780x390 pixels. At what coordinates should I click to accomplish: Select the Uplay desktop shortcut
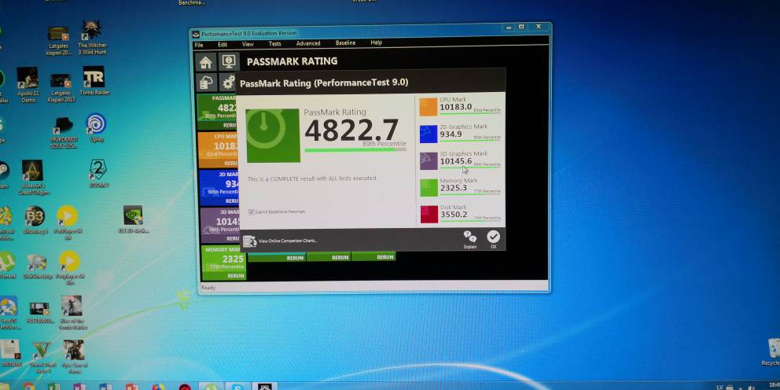96,128
